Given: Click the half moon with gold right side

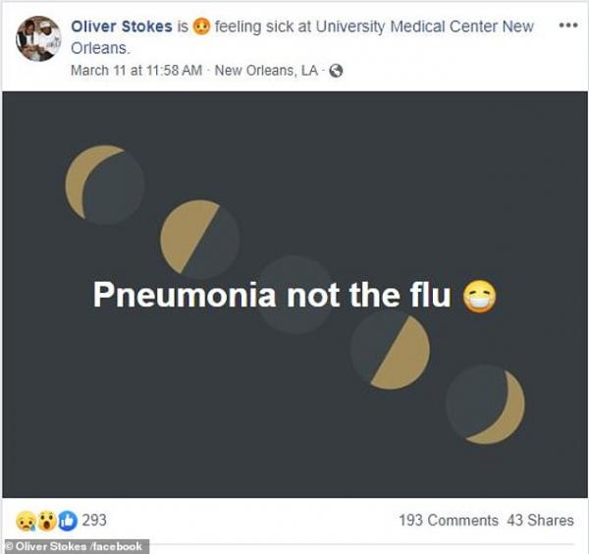Looking at the screenshot, I should (x=390, y=351).
